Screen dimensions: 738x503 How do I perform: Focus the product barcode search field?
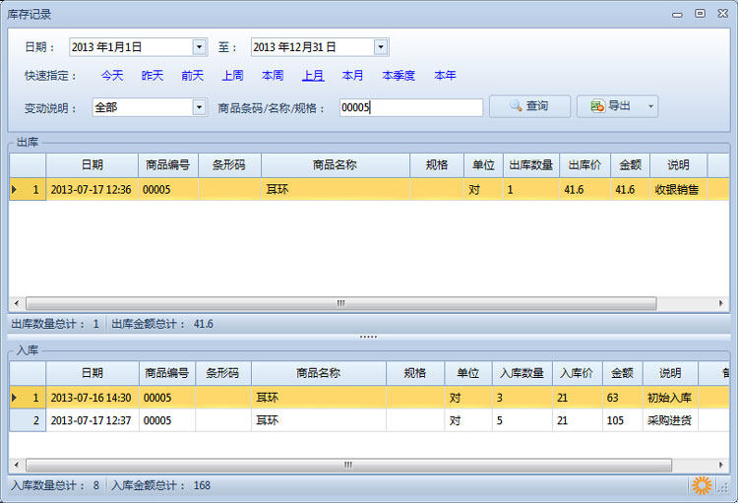click(x=411, y=107)
